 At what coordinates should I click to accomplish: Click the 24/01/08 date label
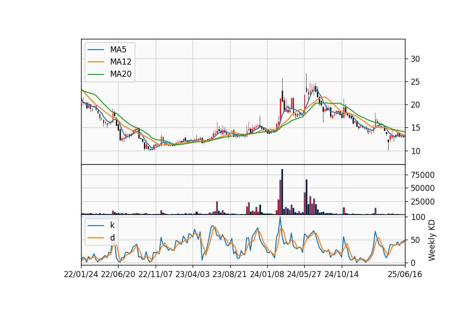click(267, 275)
